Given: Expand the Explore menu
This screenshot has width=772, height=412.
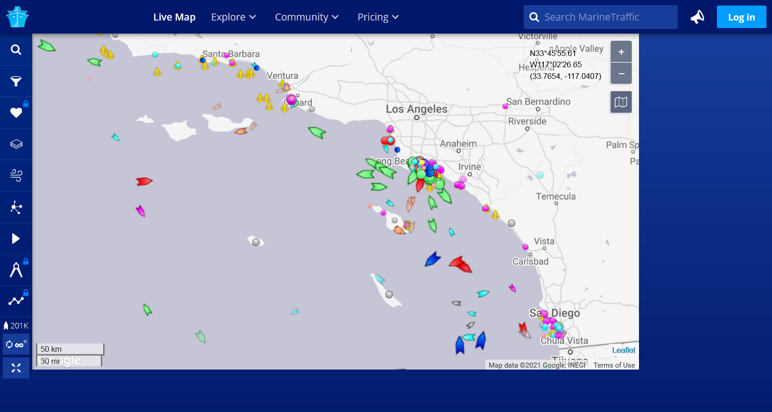Looking at the screenshot, I should pyautogui.click(x=233, y=17).
